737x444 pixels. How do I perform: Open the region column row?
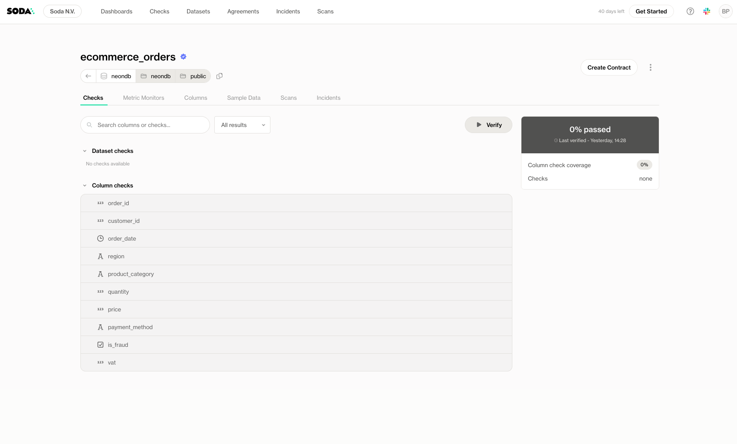[296, 256]
